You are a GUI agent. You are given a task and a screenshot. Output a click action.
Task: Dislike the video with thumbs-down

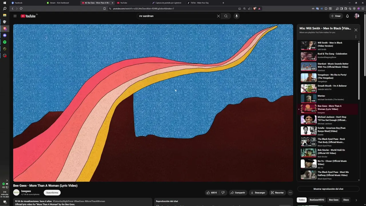click(x=223, y=193)
